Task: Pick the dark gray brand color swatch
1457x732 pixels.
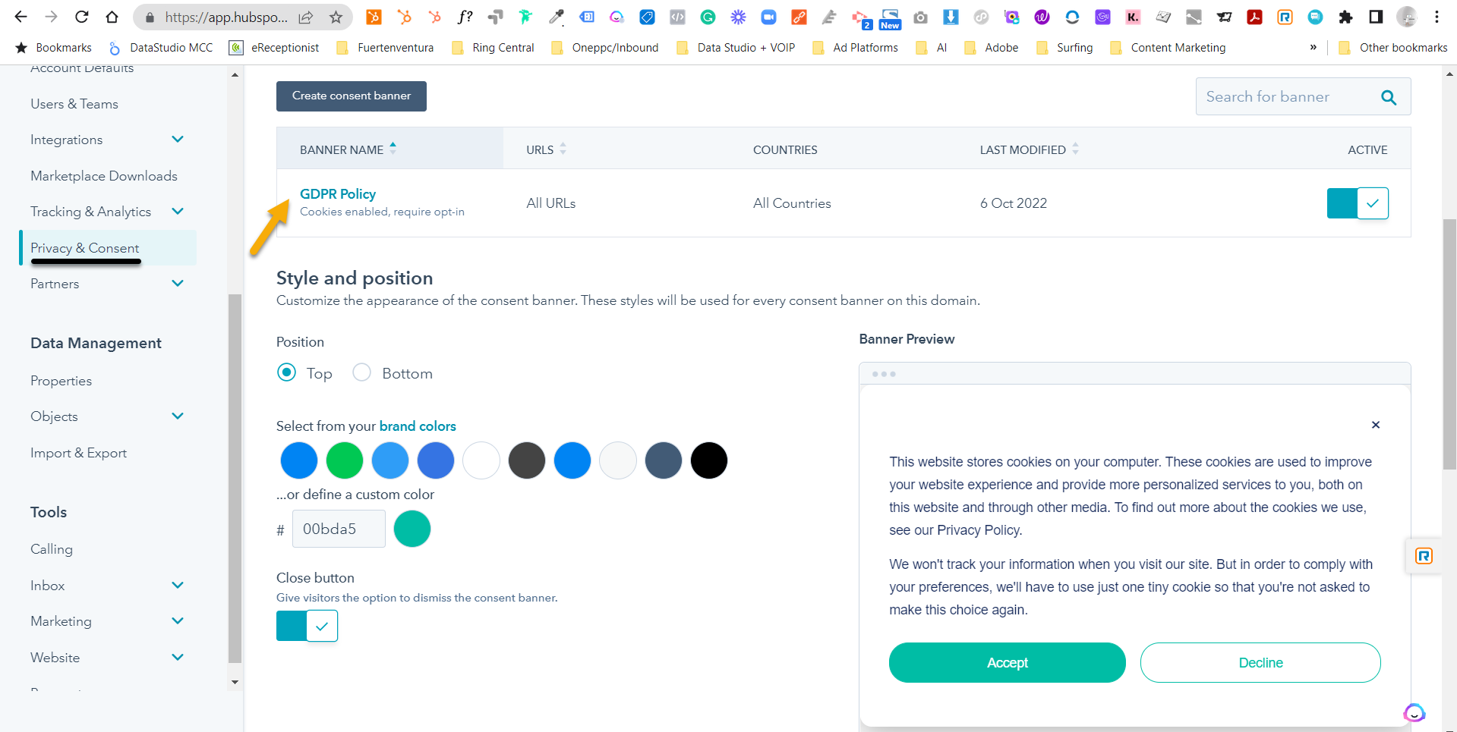Action: (526, 460)
